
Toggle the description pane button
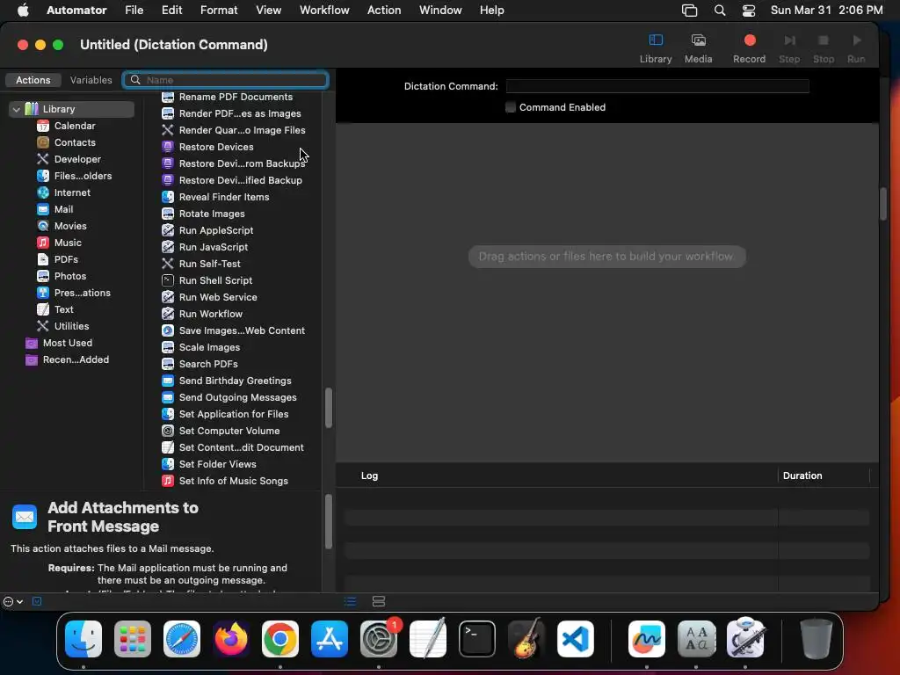[37, 601]
